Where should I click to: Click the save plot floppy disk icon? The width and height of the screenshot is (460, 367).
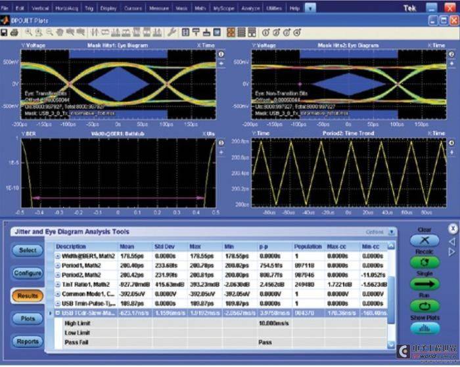4,33
